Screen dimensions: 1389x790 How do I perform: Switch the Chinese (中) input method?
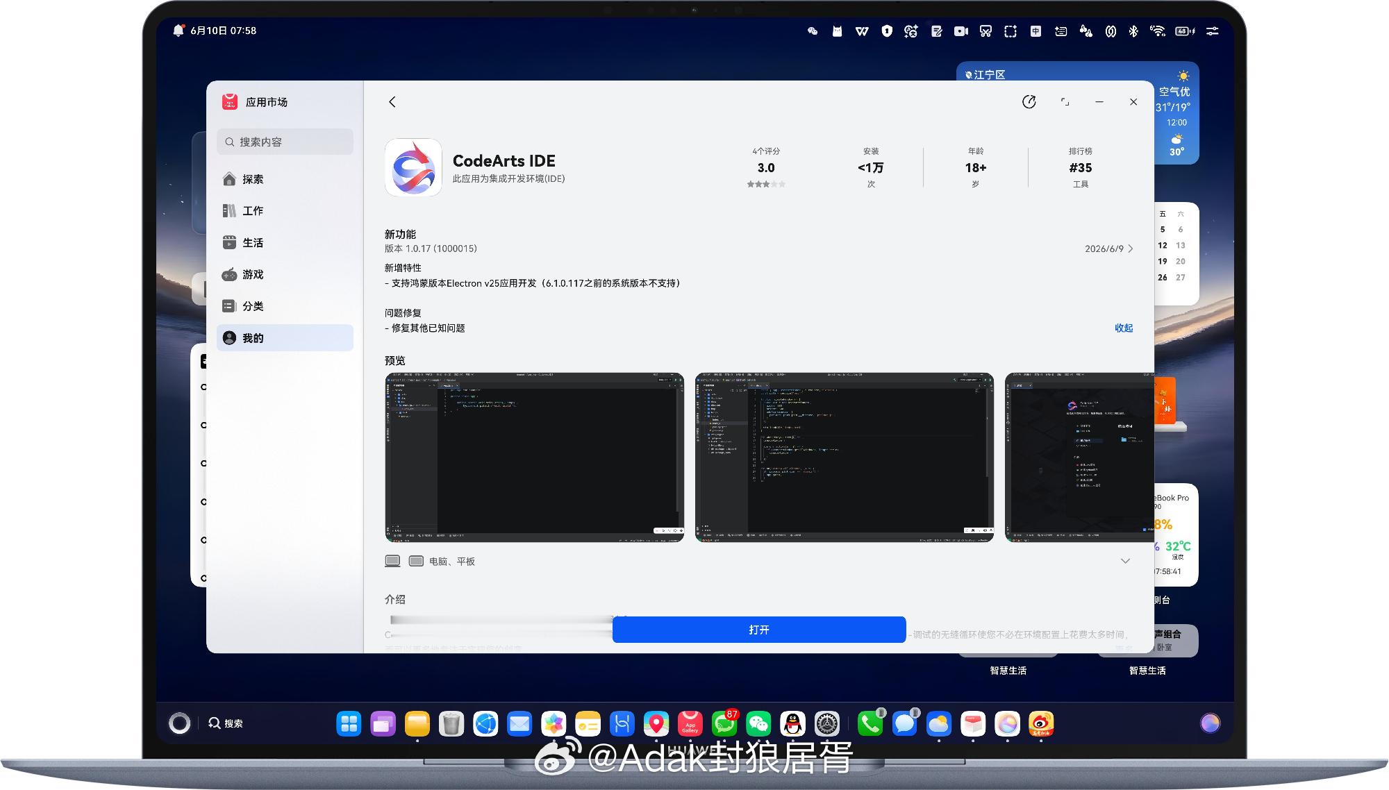click(x=1035, y=31)
